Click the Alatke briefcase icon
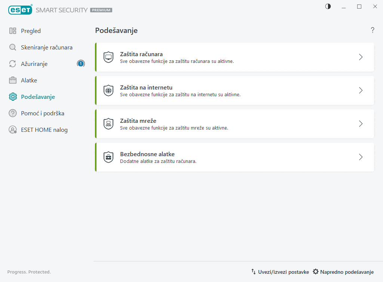This screenshot has width=383, height=282. [x=13, y=81]
